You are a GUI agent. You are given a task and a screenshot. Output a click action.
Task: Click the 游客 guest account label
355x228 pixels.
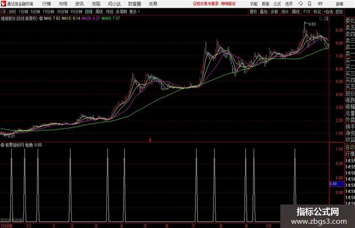(339, 4)
